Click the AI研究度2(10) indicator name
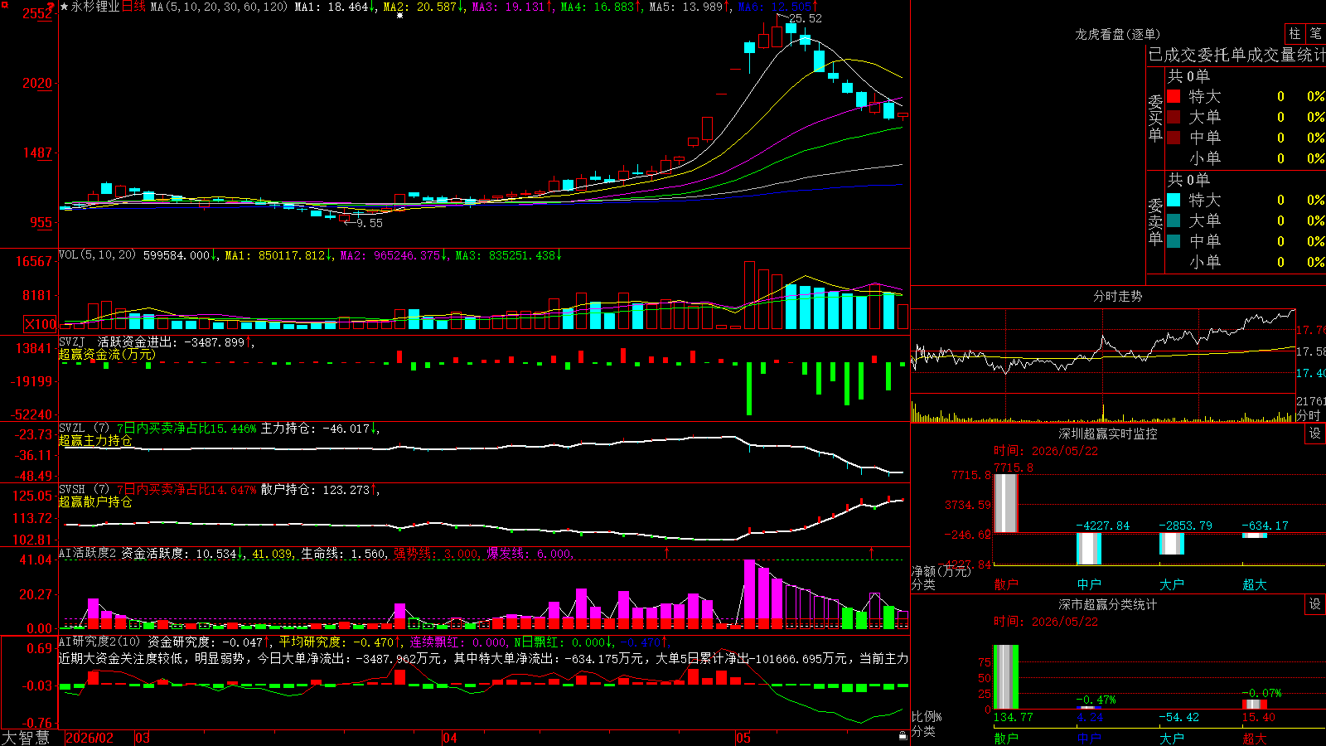This screenshot has width=1326, height=746. pos(99,641)
